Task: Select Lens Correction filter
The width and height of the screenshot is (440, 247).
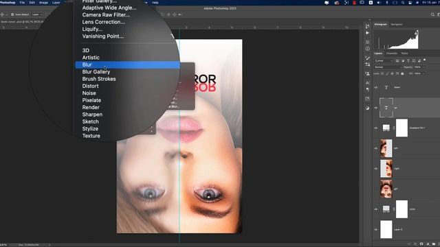Action: 103,22
